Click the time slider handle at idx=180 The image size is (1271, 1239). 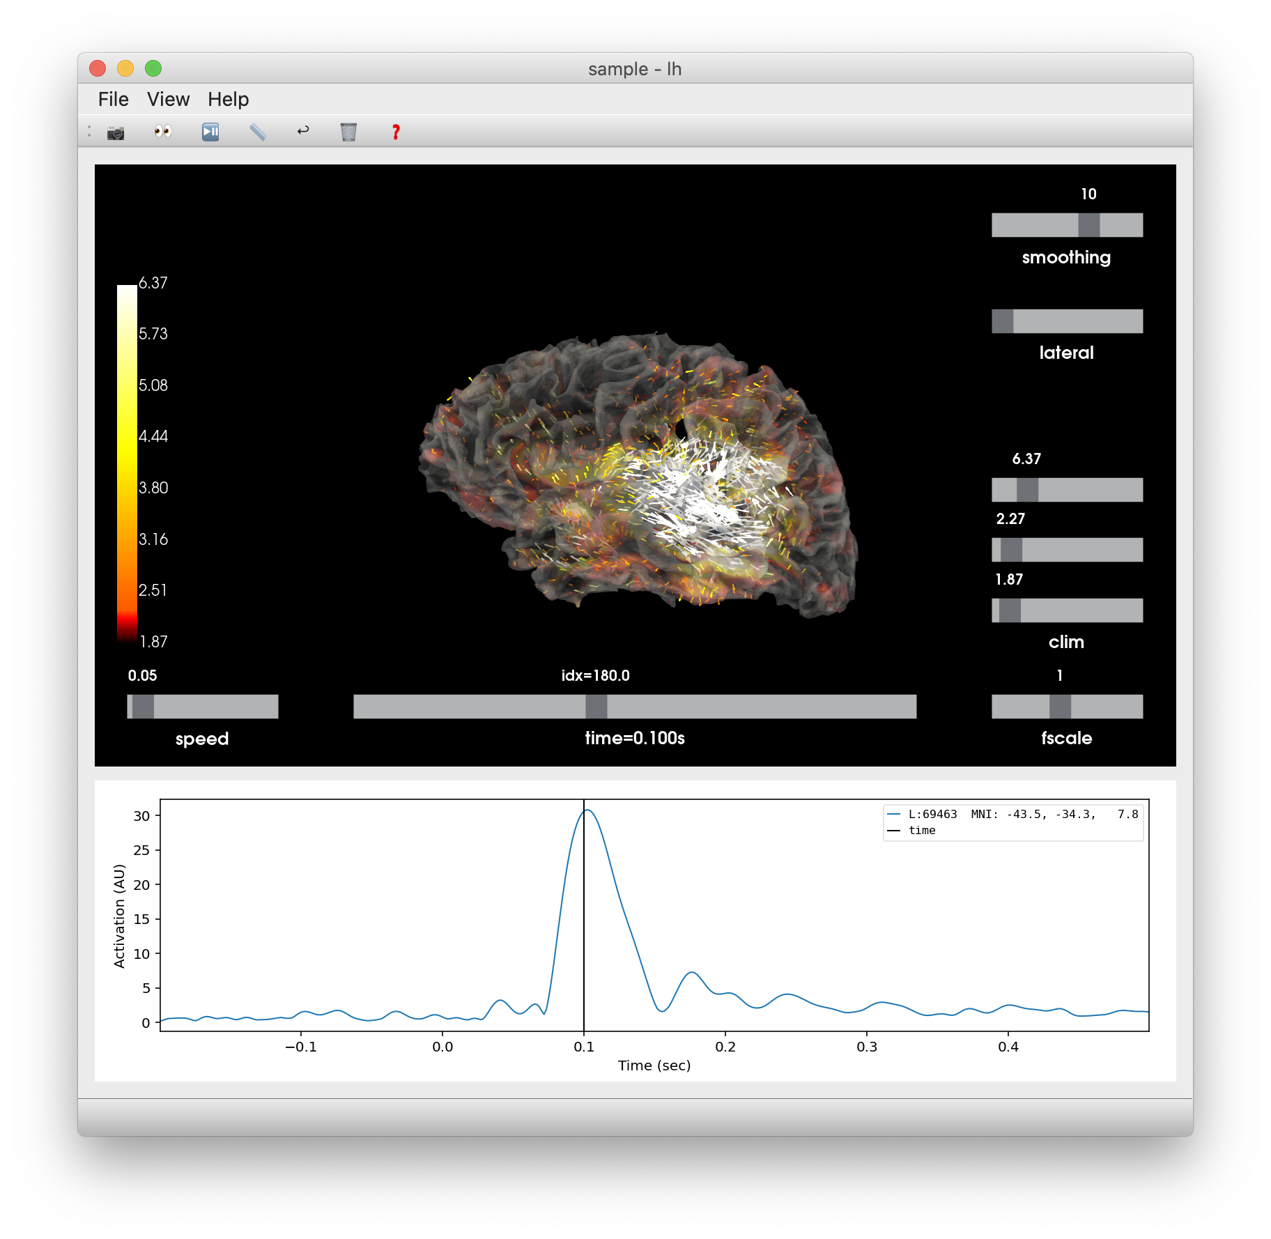coord(596,707)
